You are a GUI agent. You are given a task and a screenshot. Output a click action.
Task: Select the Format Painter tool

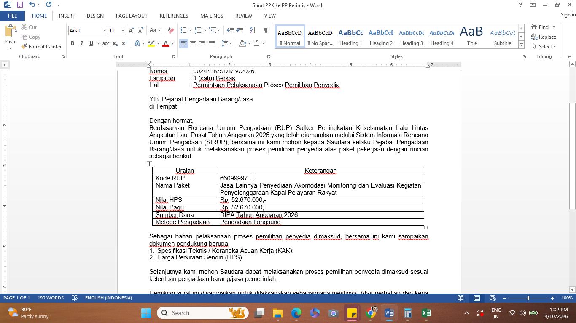pos(41,46)
